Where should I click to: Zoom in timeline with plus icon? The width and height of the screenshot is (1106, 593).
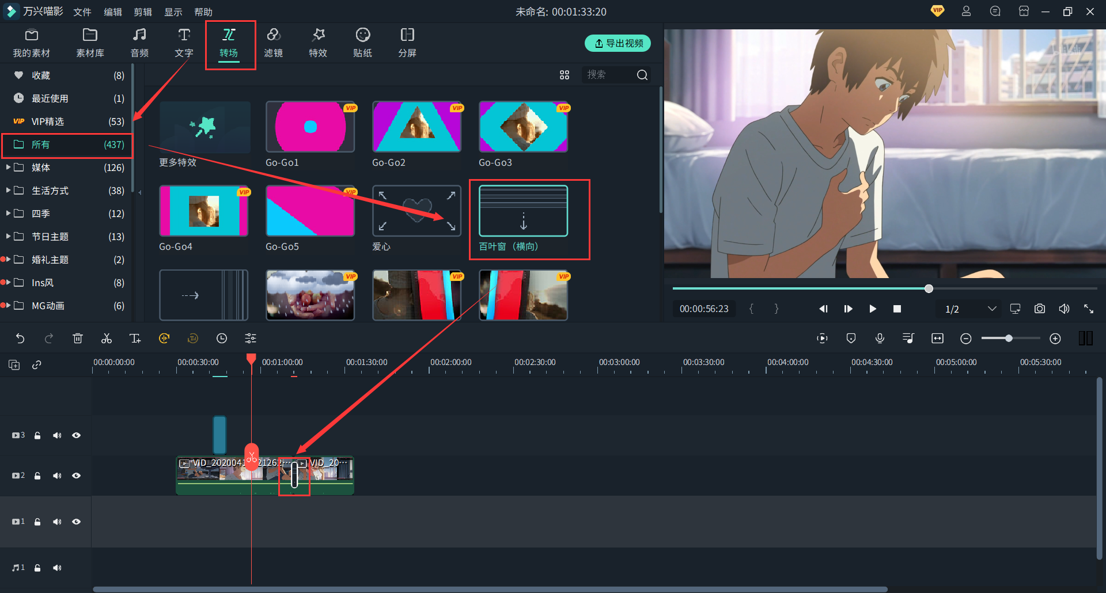tap(1055, 339)
